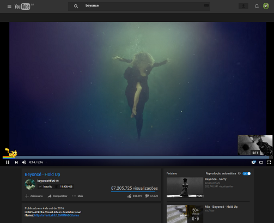This screenshot has height=223, width=274.
Task: Open on-screen keyboard icon in search box
Action: pyautogui.click(x=206, y=5)
